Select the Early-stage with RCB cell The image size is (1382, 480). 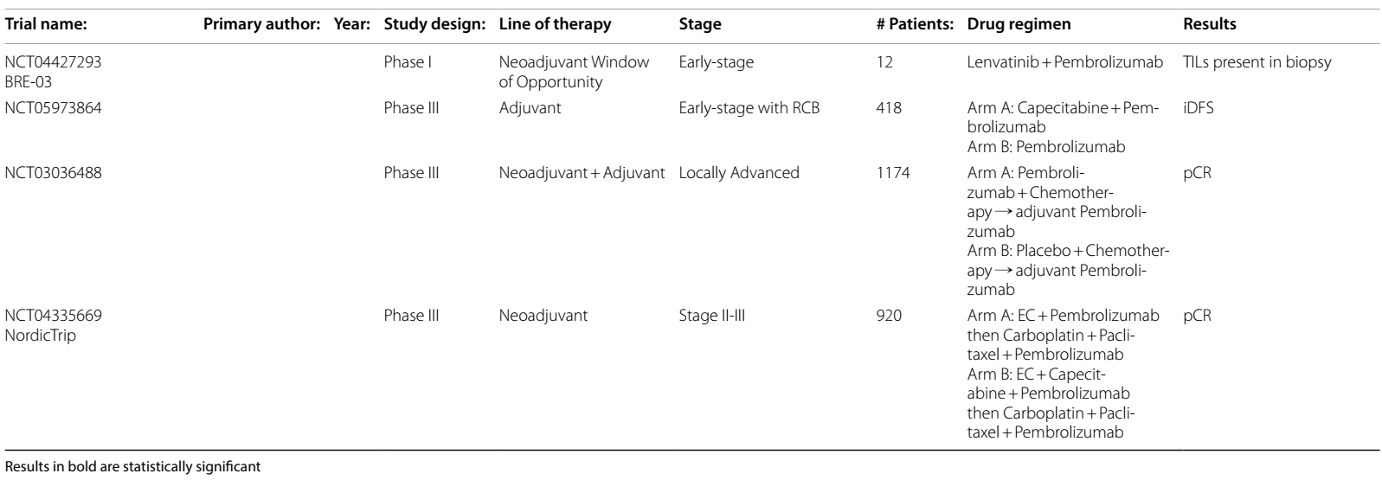(x=749, y=109)
